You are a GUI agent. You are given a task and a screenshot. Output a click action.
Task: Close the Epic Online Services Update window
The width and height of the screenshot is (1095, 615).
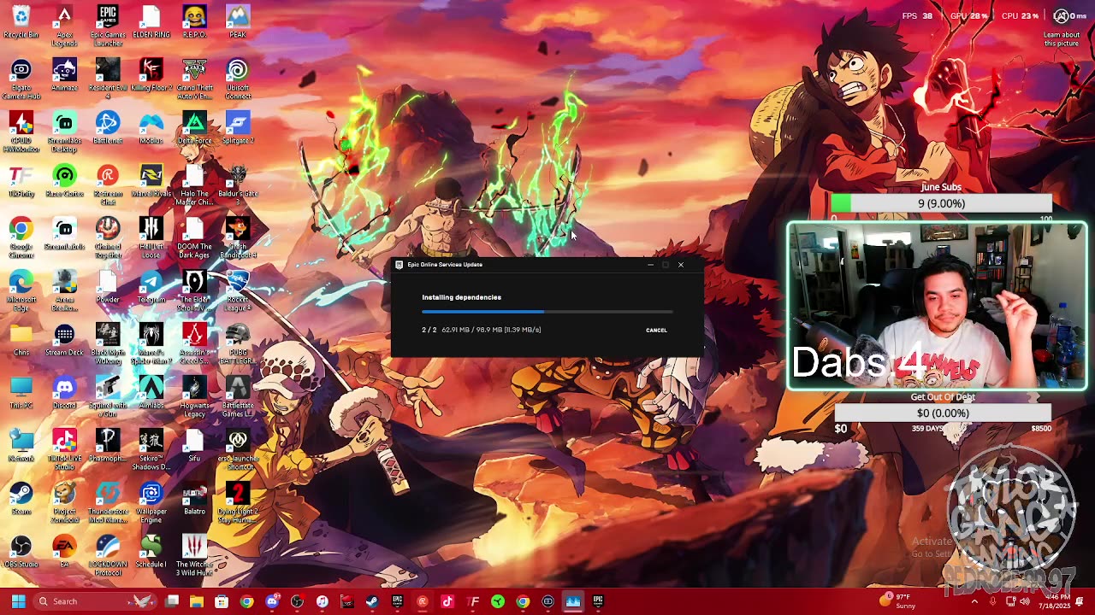click(681, 265)
